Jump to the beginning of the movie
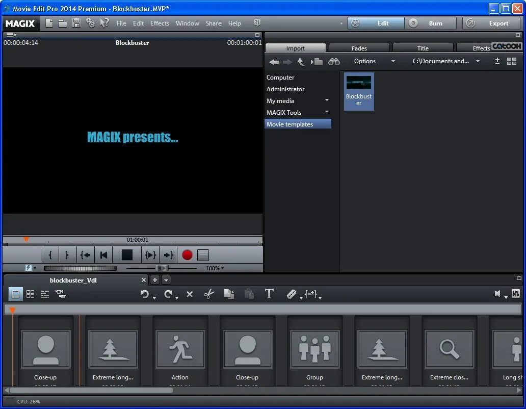Screen dimensions: 526x409 click(103, 255)
